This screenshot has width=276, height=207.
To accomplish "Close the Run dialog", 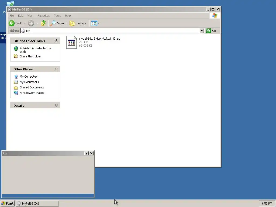I will pos(91,153).
